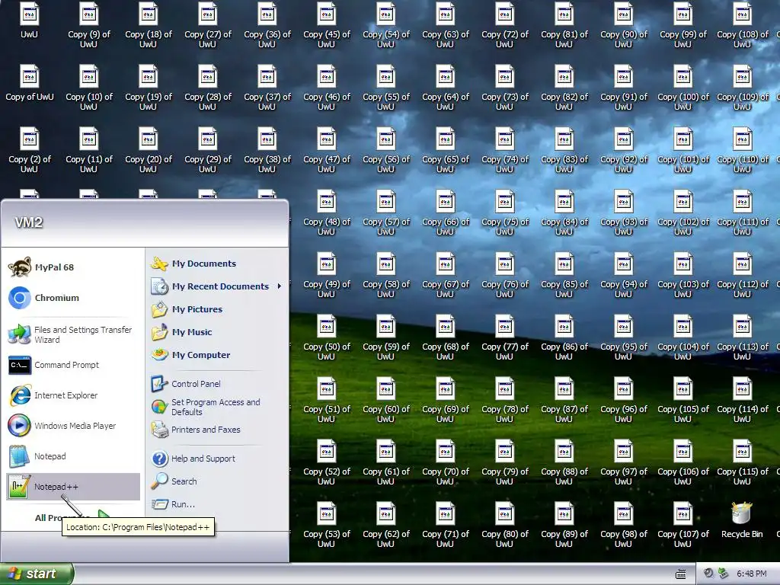This screenshot has height=585, width=780.
Task: Click the taskbar clock showing 6:48 PM
Action: pyautogui.click(x=751, y=574)
